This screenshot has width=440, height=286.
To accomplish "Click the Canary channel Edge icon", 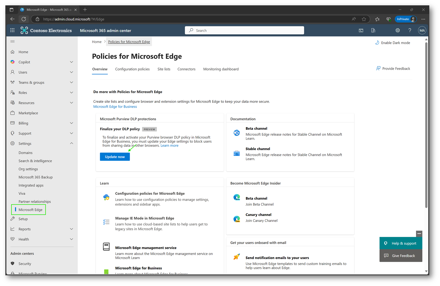I will tap(237, 219).
